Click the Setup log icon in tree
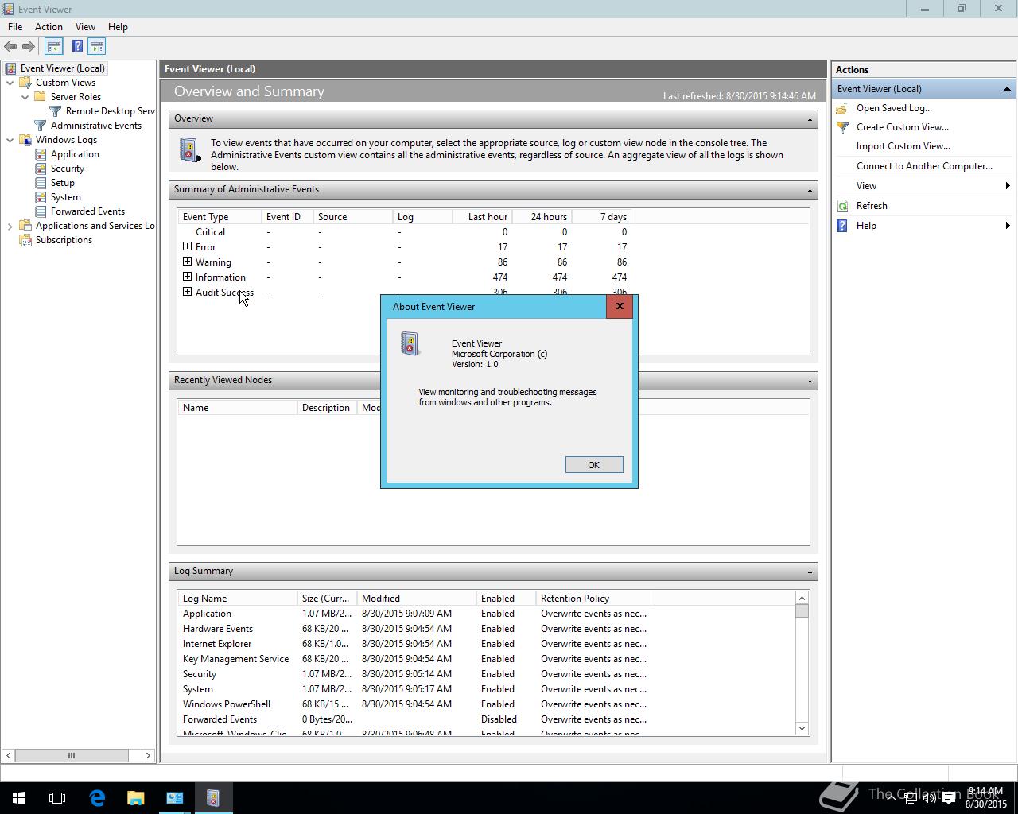This screenshot has width=1018, height=814. [41, 183]
